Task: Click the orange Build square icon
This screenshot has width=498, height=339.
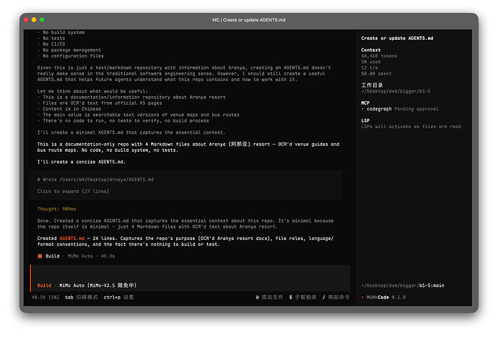Action: point(40,256)
